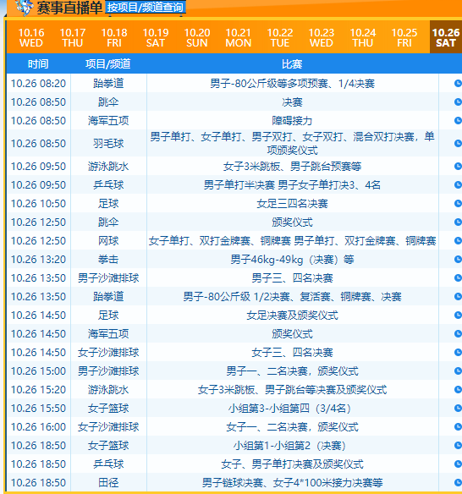
Task: Click 赛事直播单 page title
Action: 69,8
